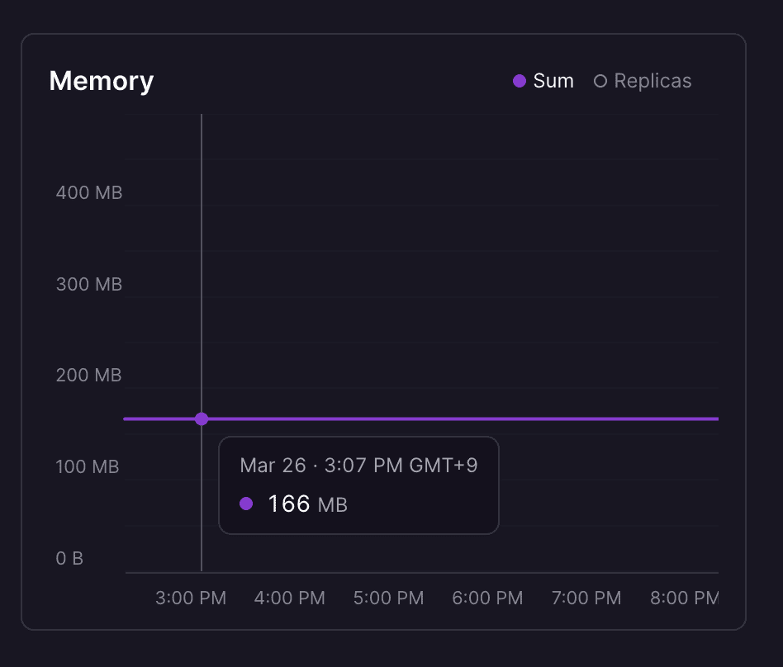Viewport: 783px width, 667px height.
Task: Toggle the Sum series label
Action: tap(553, 81)
